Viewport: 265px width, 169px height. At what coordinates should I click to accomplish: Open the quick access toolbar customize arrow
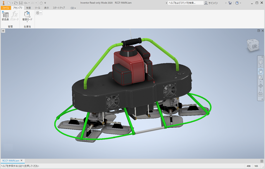(45, 3)
